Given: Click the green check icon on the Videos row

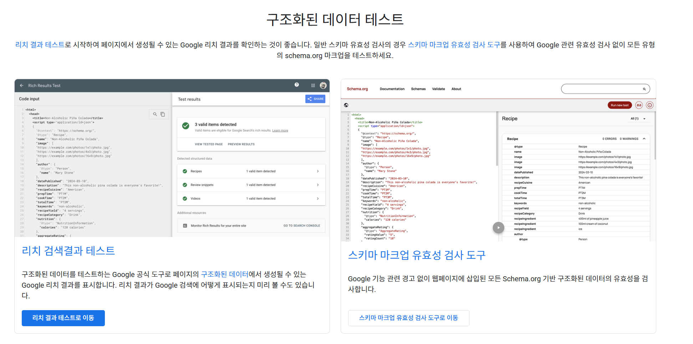Looking at the screenshot, I should click(185, 199).
